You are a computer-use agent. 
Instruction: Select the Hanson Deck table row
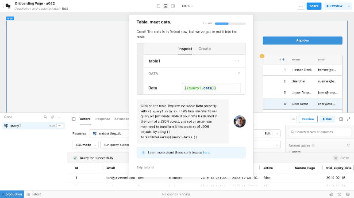click(x=302, y=70)
